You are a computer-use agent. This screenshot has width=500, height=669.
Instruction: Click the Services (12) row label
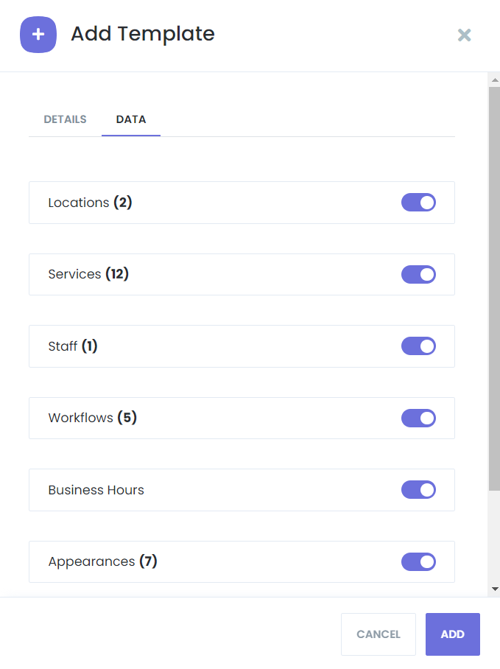point(88,274)
